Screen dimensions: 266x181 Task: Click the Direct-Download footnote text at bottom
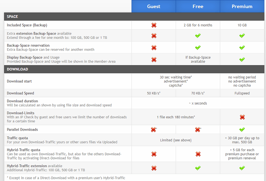coord(66,178)
